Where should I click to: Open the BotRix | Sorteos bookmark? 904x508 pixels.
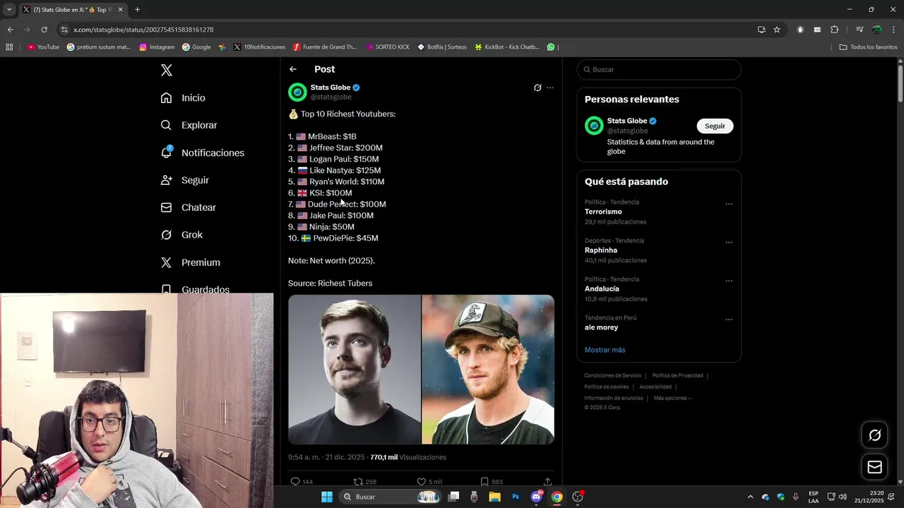(x=442, y=47)
